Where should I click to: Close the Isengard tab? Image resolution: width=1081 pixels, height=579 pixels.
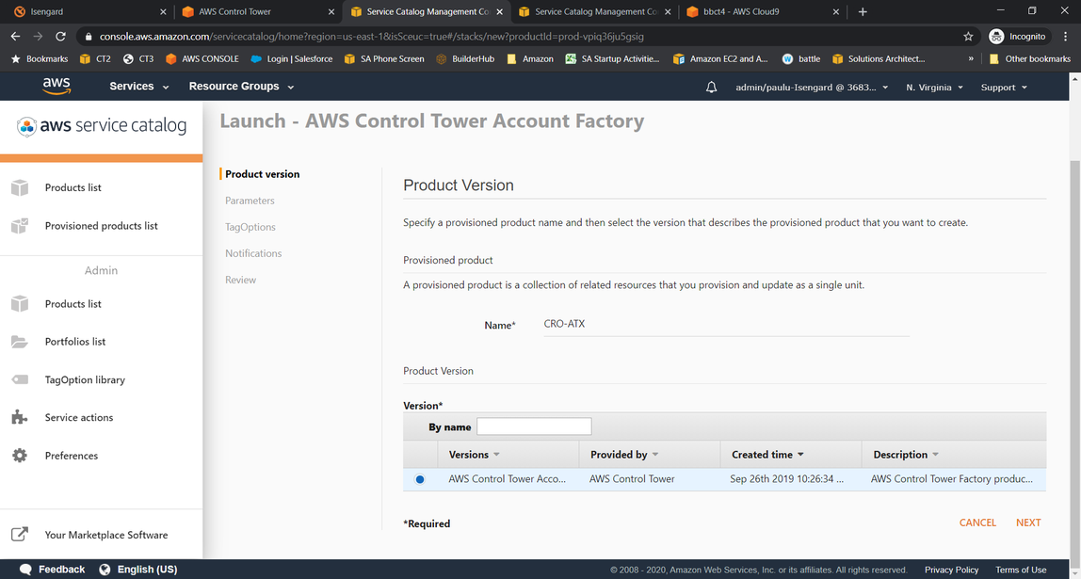(x=163, y=11)
